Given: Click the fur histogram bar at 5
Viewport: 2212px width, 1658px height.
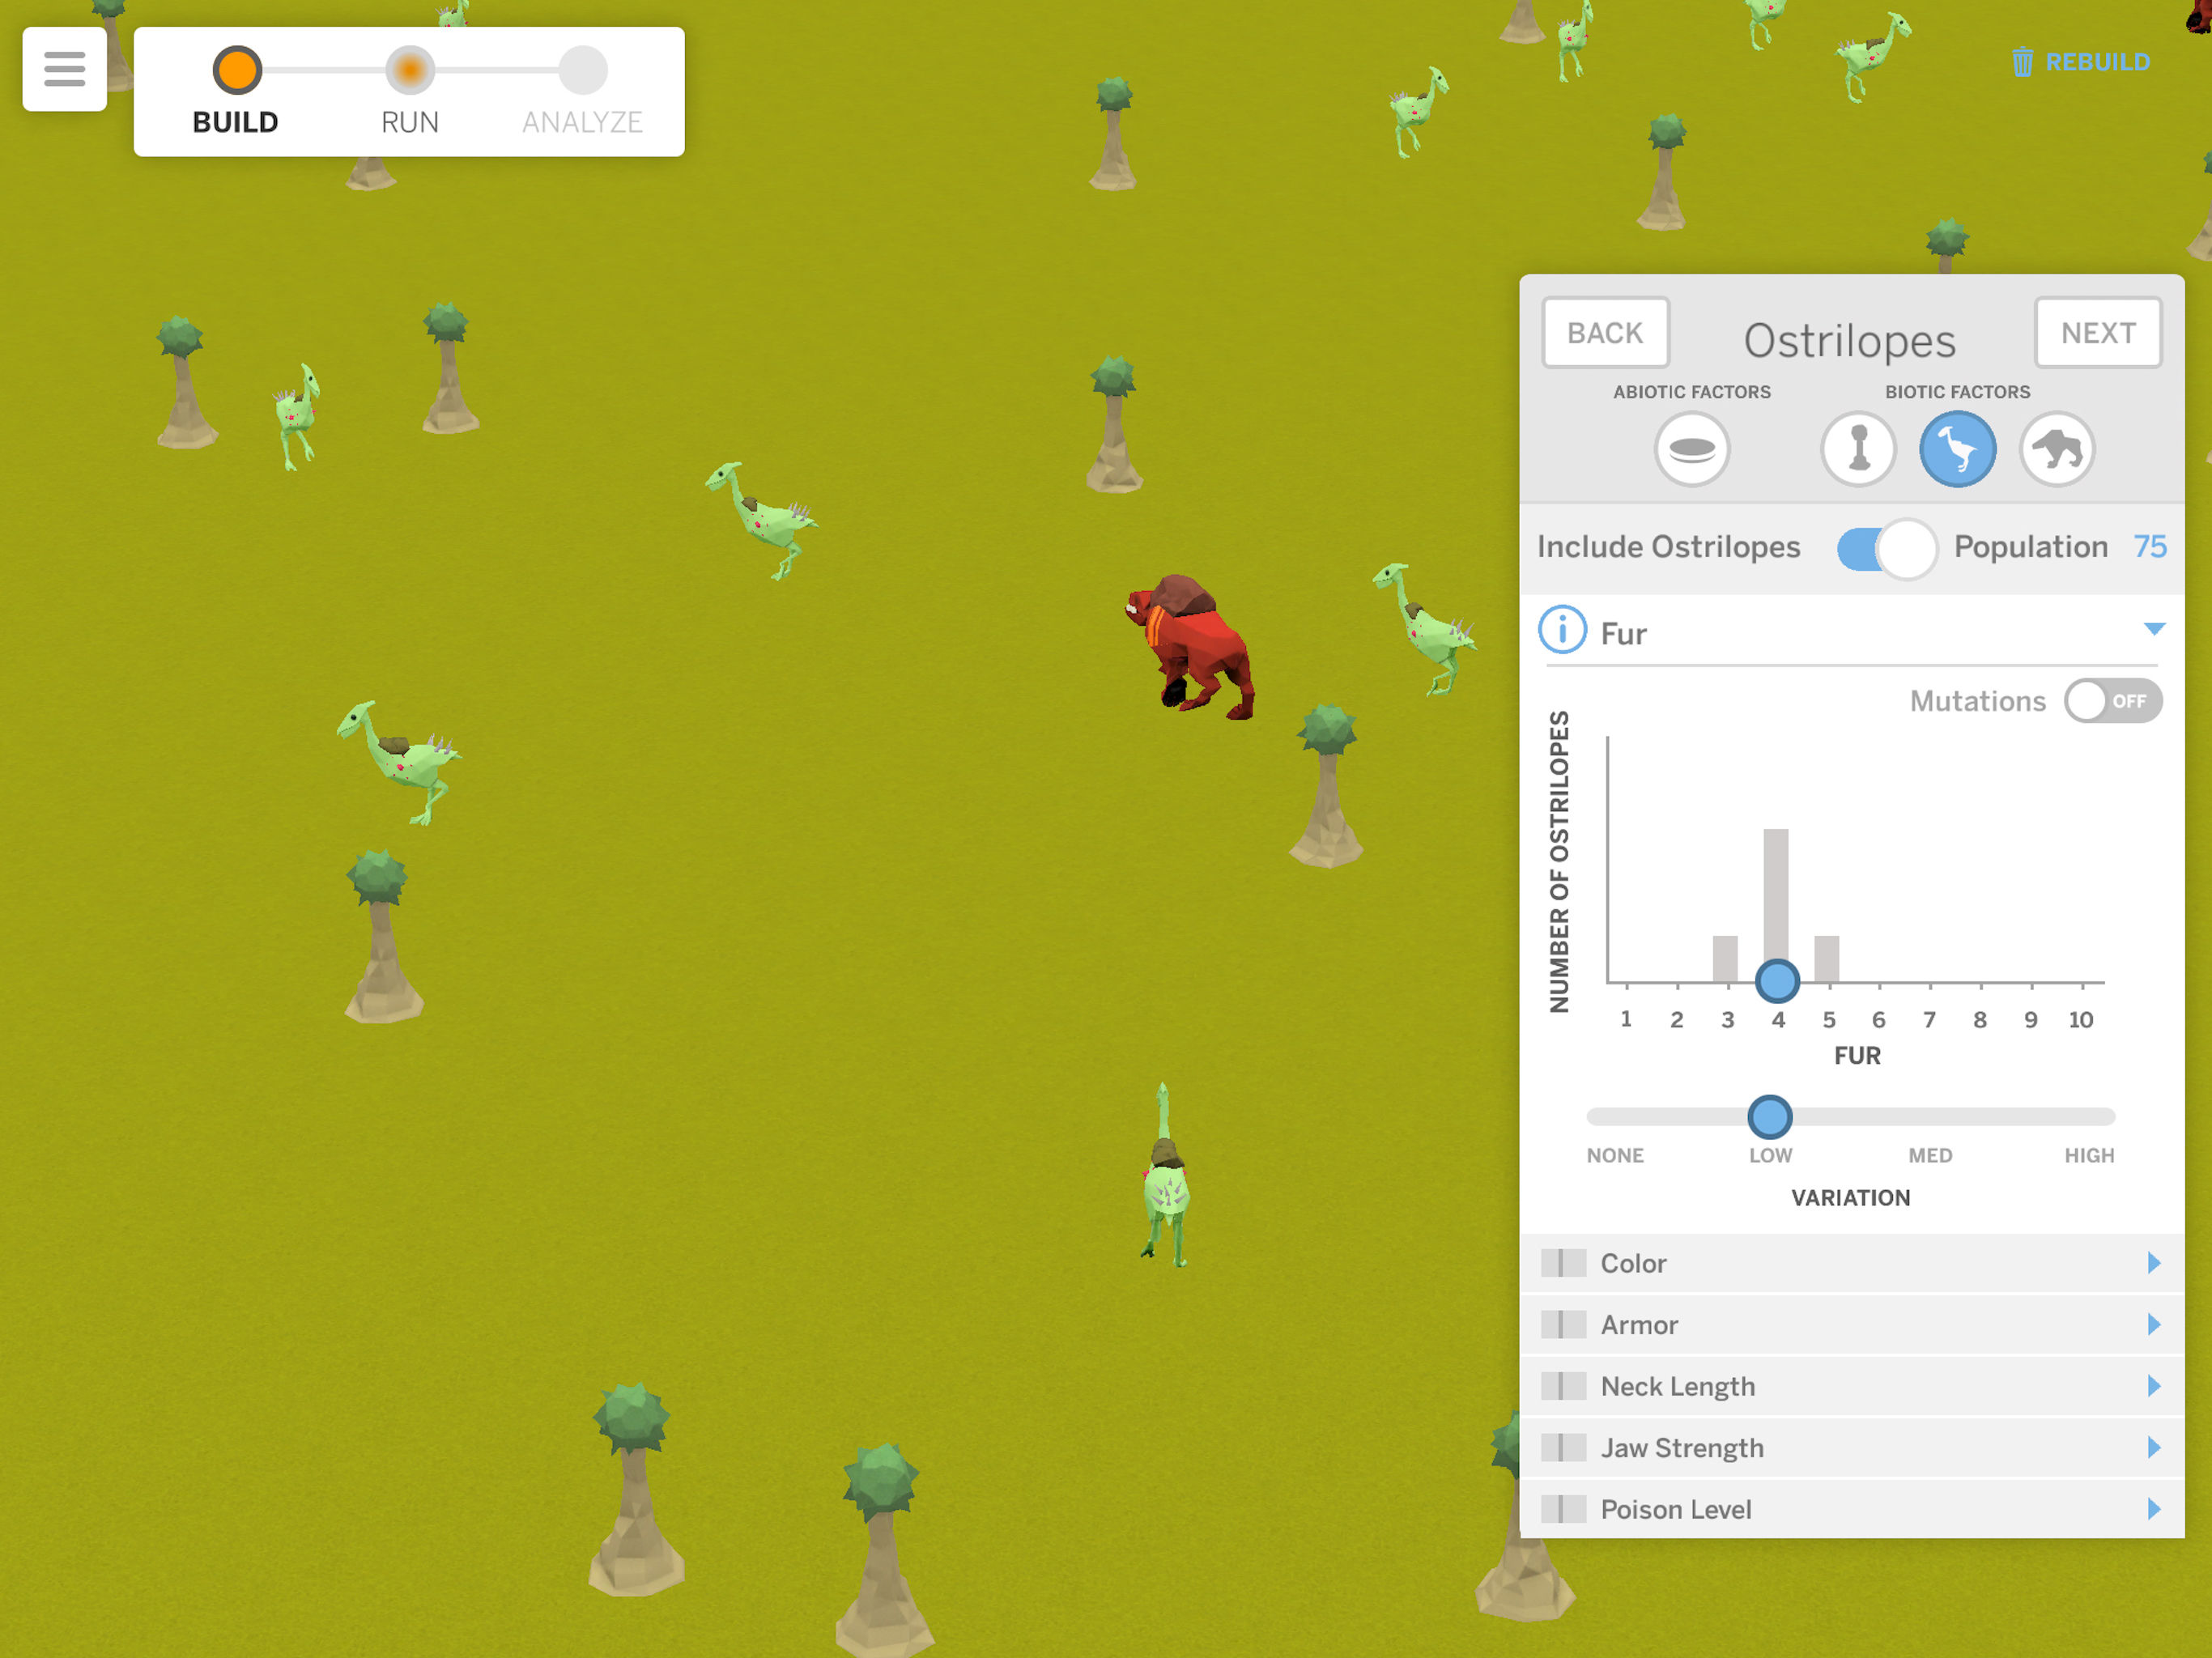Looking at the screenshot, I should point(1827,959).
